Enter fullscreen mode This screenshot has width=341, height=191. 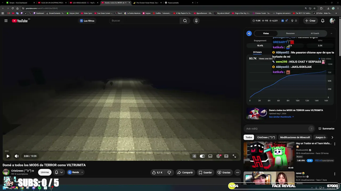click(x=234, y=156)
